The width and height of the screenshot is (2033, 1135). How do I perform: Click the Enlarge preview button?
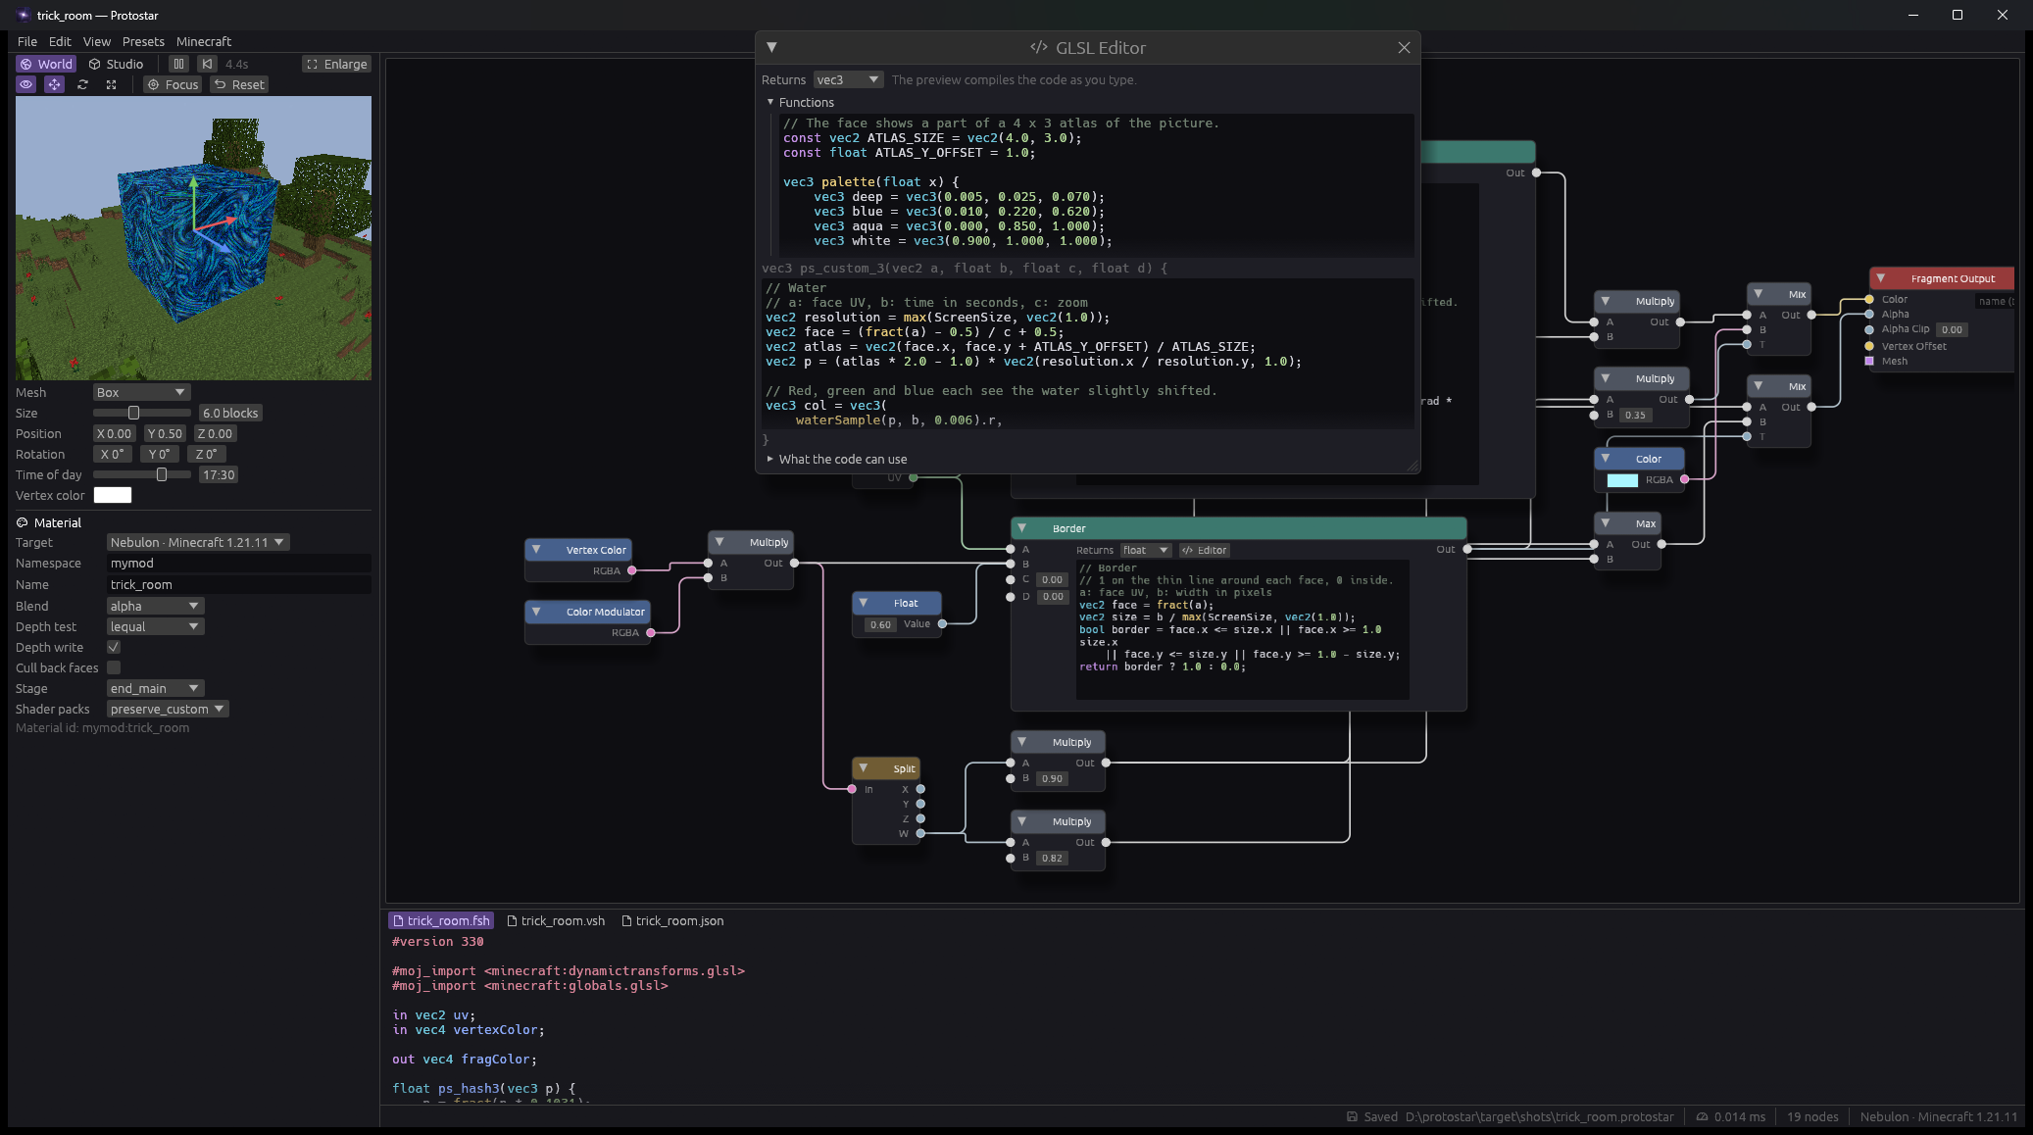(336, 64)
